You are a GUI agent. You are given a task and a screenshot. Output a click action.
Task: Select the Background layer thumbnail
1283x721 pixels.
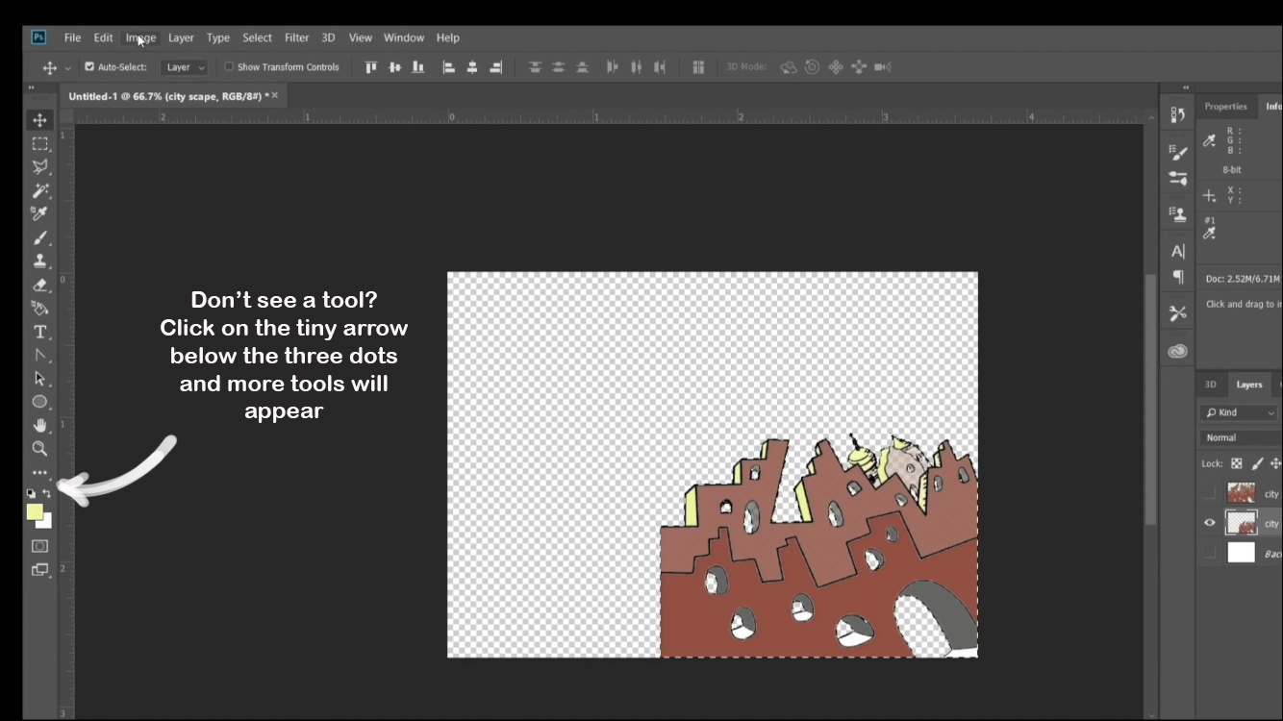[1241, 553]
